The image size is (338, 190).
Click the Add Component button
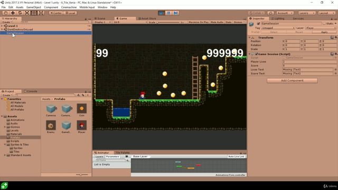point(292,81)
